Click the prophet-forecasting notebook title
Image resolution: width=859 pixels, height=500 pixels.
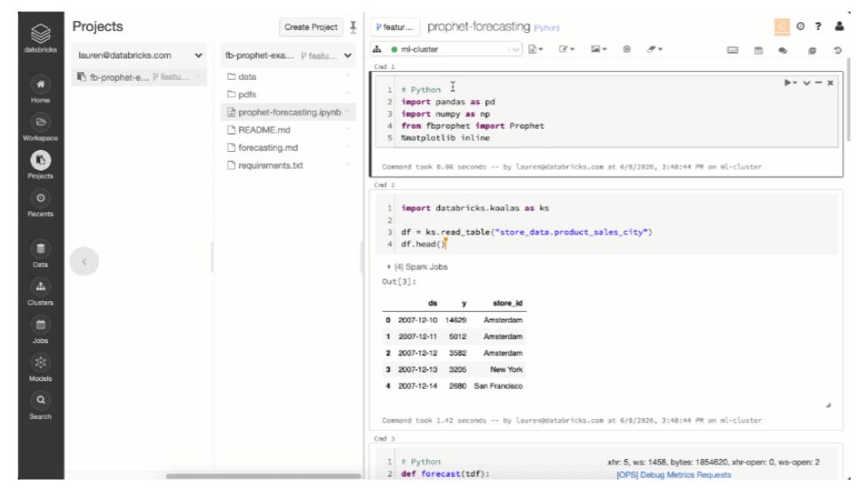[478, 27]
